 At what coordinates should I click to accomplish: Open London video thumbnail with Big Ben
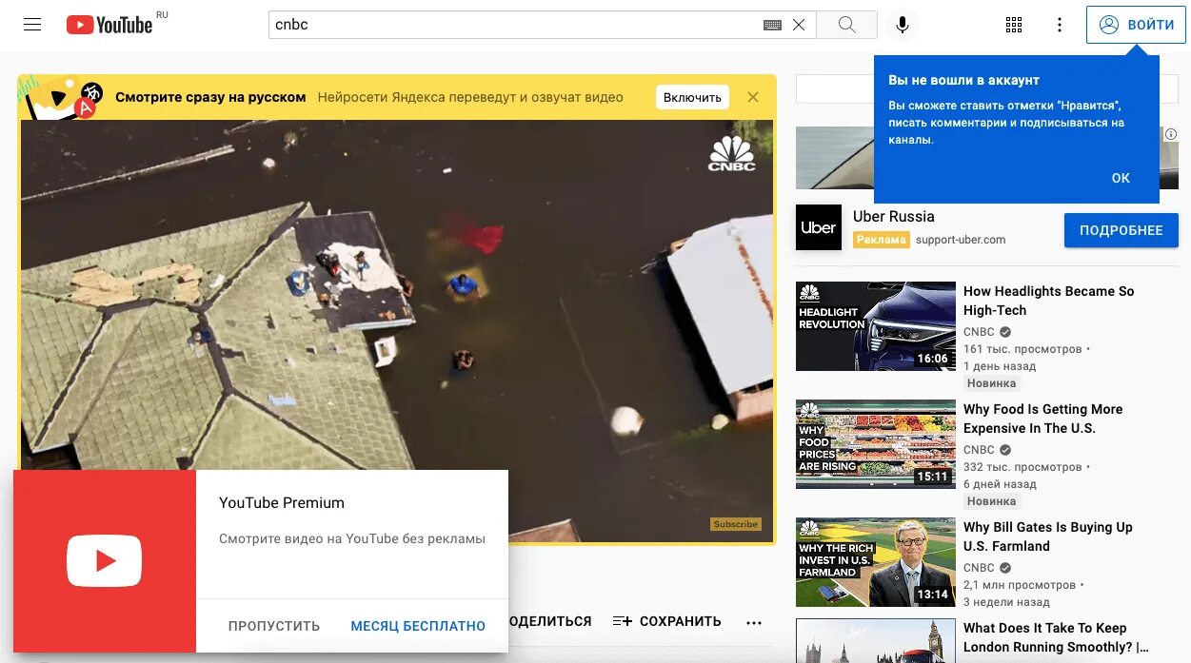[876, 641]
